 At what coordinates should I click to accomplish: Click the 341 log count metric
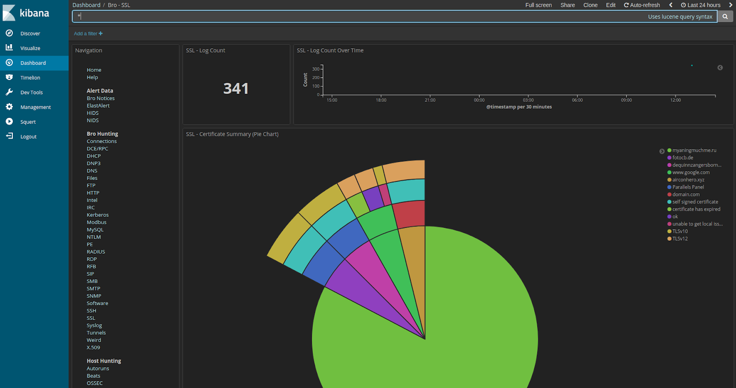click(x=236, y=88)
